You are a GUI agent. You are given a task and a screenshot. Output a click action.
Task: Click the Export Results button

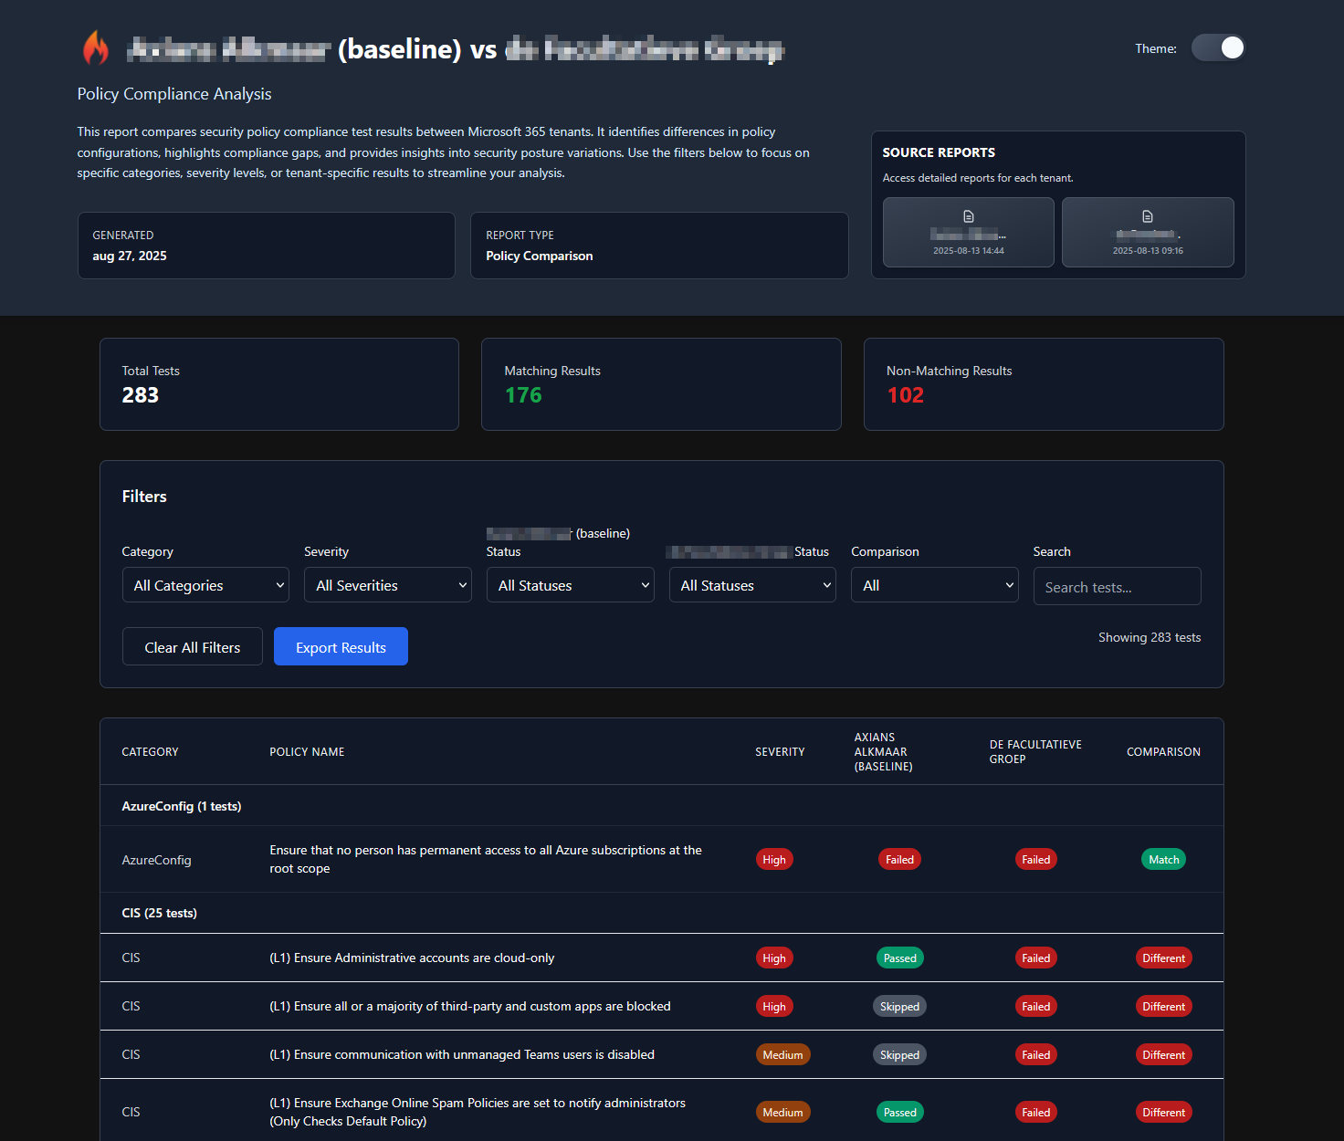(341, 647)
